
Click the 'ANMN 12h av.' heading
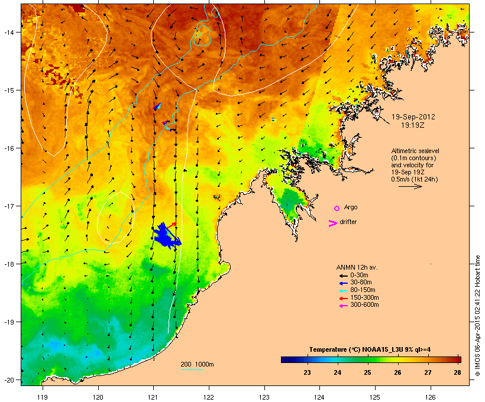(x=357, y=267)
